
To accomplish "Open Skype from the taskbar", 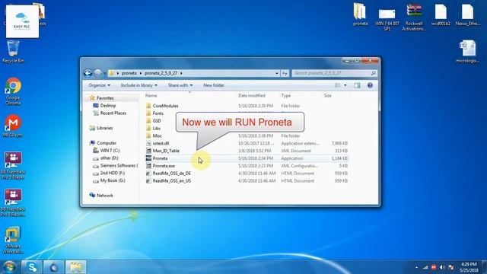I will pos(32,267).
